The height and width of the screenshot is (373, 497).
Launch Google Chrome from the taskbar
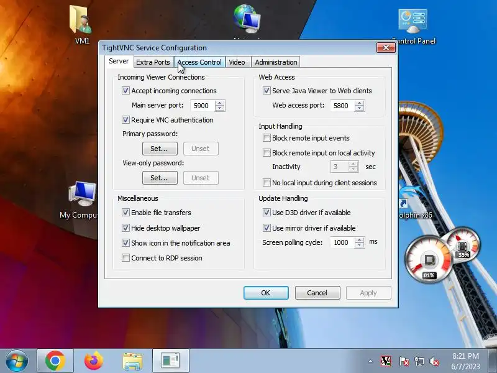pyautogui.click(x=55, y=361)
